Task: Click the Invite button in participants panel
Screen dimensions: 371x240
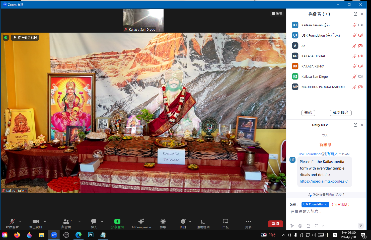Action: coord(308,113)
